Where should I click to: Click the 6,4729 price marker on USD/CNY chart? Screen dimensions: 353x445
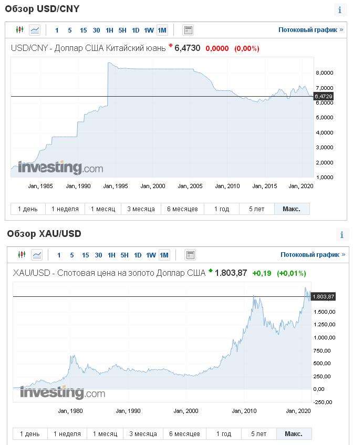tap(323, 97)
